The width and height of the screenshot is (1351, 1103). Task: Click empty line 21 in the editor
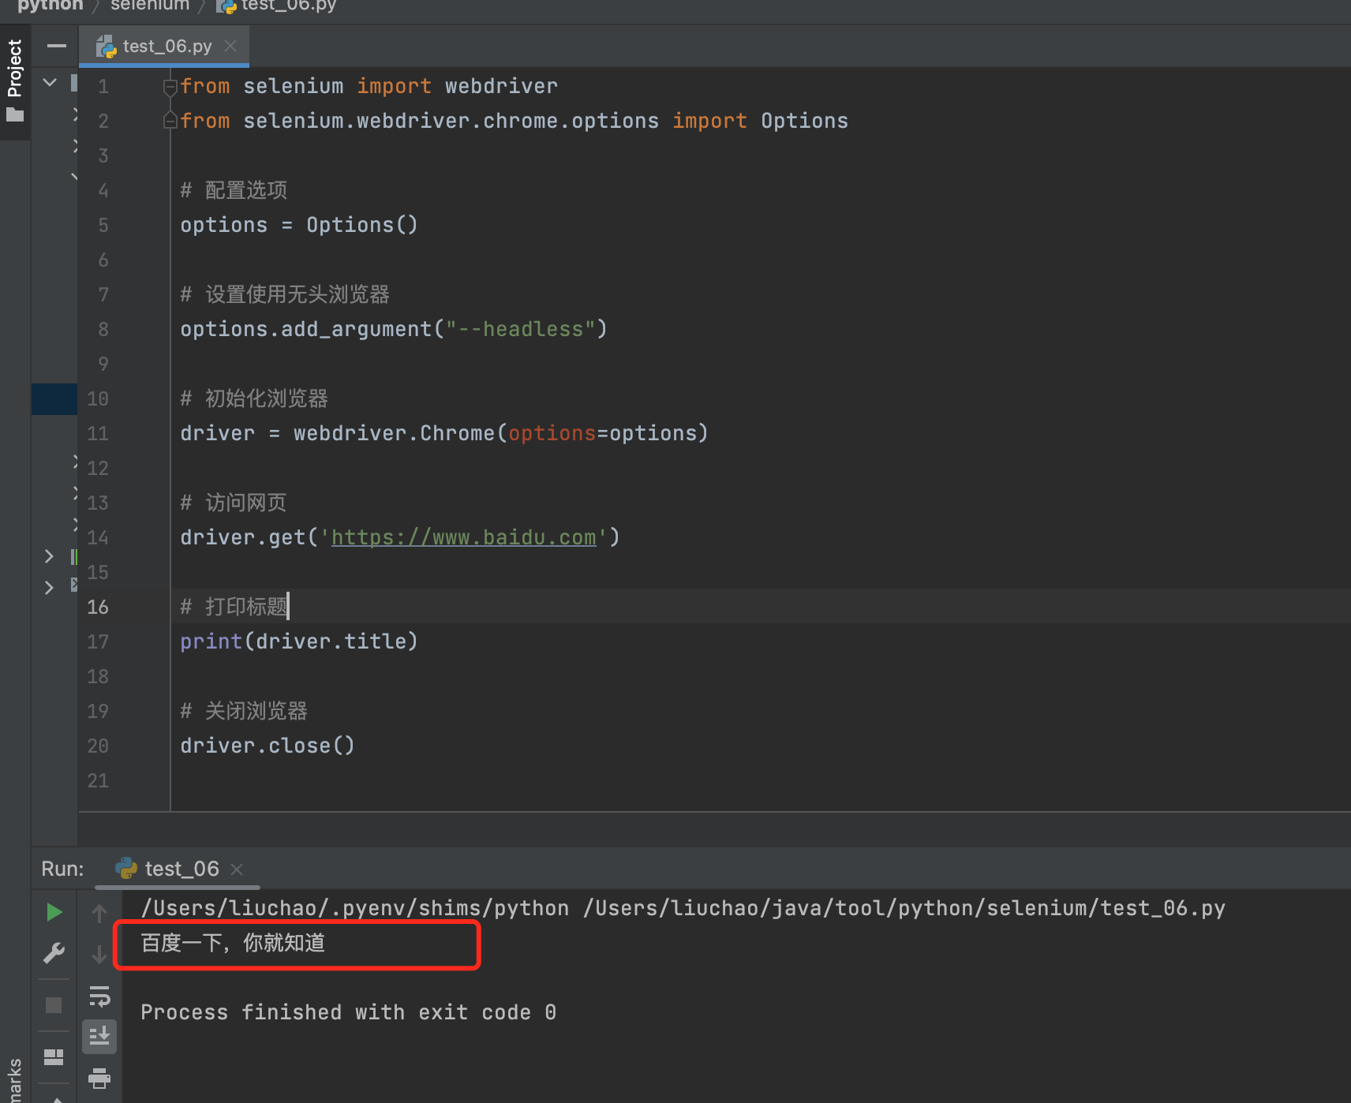(761, 780)
